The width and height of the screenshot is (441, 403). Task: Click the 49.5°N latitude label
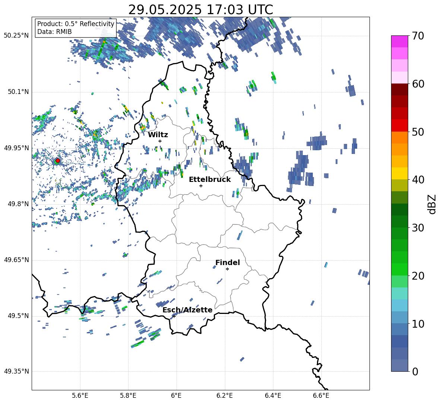point(18,316)
